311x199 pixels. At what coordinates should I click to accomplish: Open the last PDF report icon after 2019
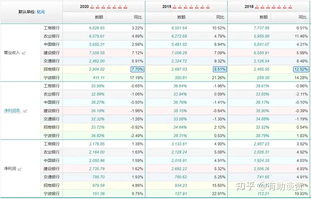pyautogui.click(x=208, y=7)
